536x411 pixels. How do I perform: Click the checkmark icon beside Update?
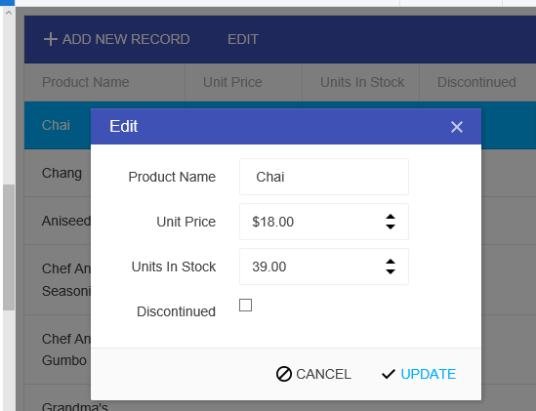click(389, 374)
